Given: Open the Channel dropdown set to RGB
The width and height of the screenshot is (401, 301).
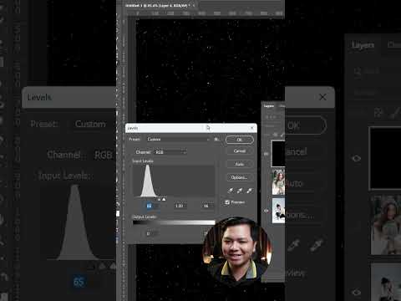Looking at the screenshot, I should (170, 152).
